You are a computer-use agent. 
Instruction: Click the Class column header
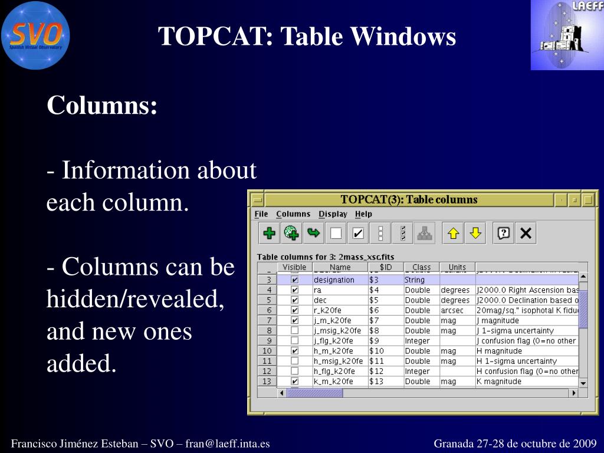tap(421, 267)
